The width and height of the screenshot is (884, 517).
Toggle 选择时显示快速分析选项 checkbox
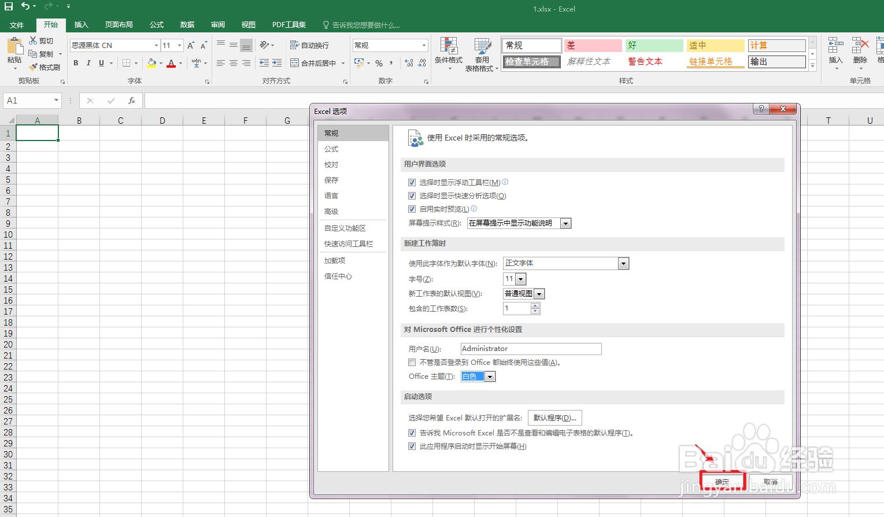[412, 196]
